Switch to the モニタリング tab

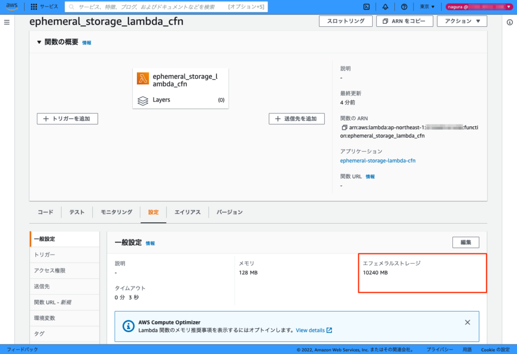click(117, 212)
